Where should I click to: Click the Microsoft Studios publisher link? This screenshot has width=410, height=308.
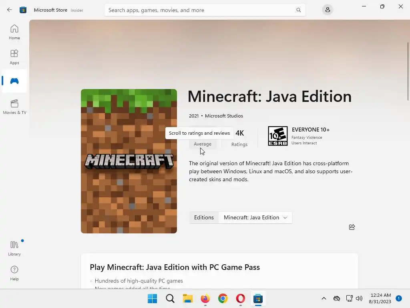point(224,116)
